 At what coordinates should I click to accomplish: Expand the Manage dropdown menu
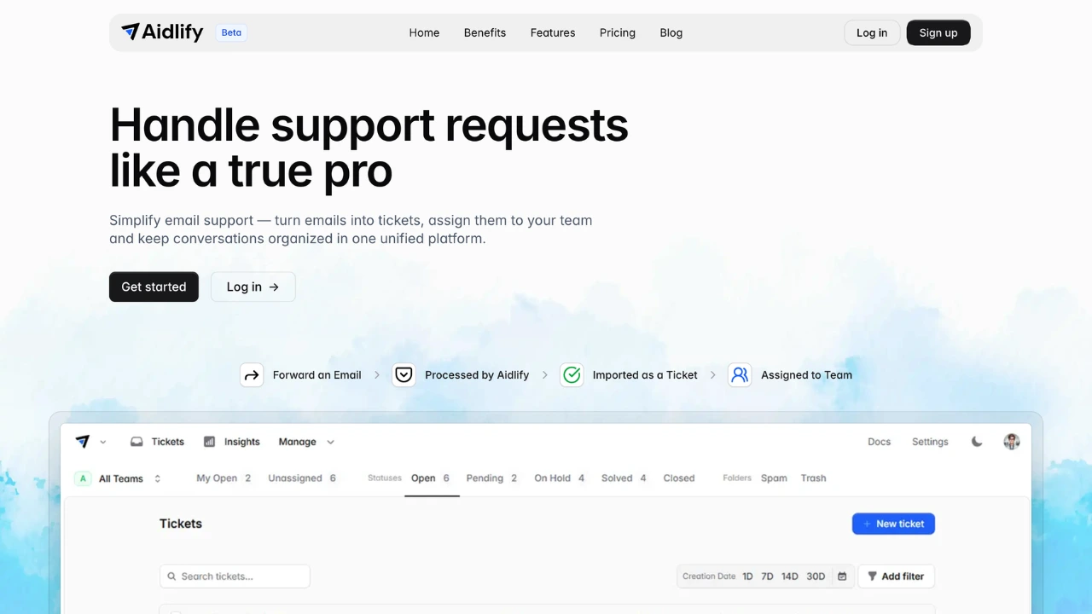pos(306,442)
